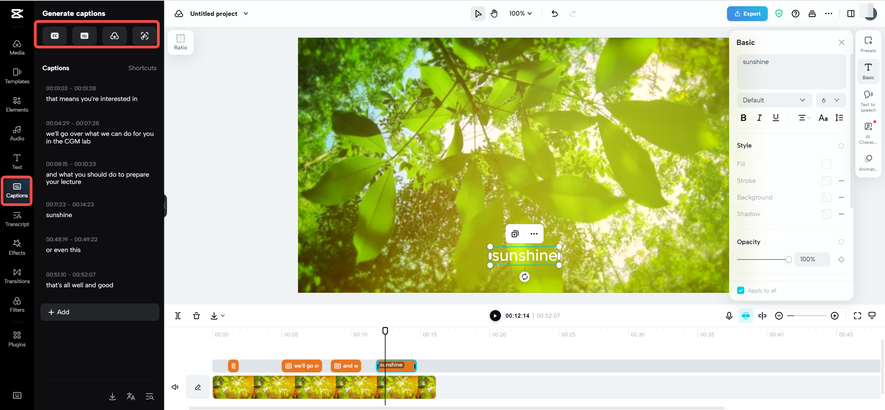Toggle the Apply to all checkbox

tap(740, 290)
